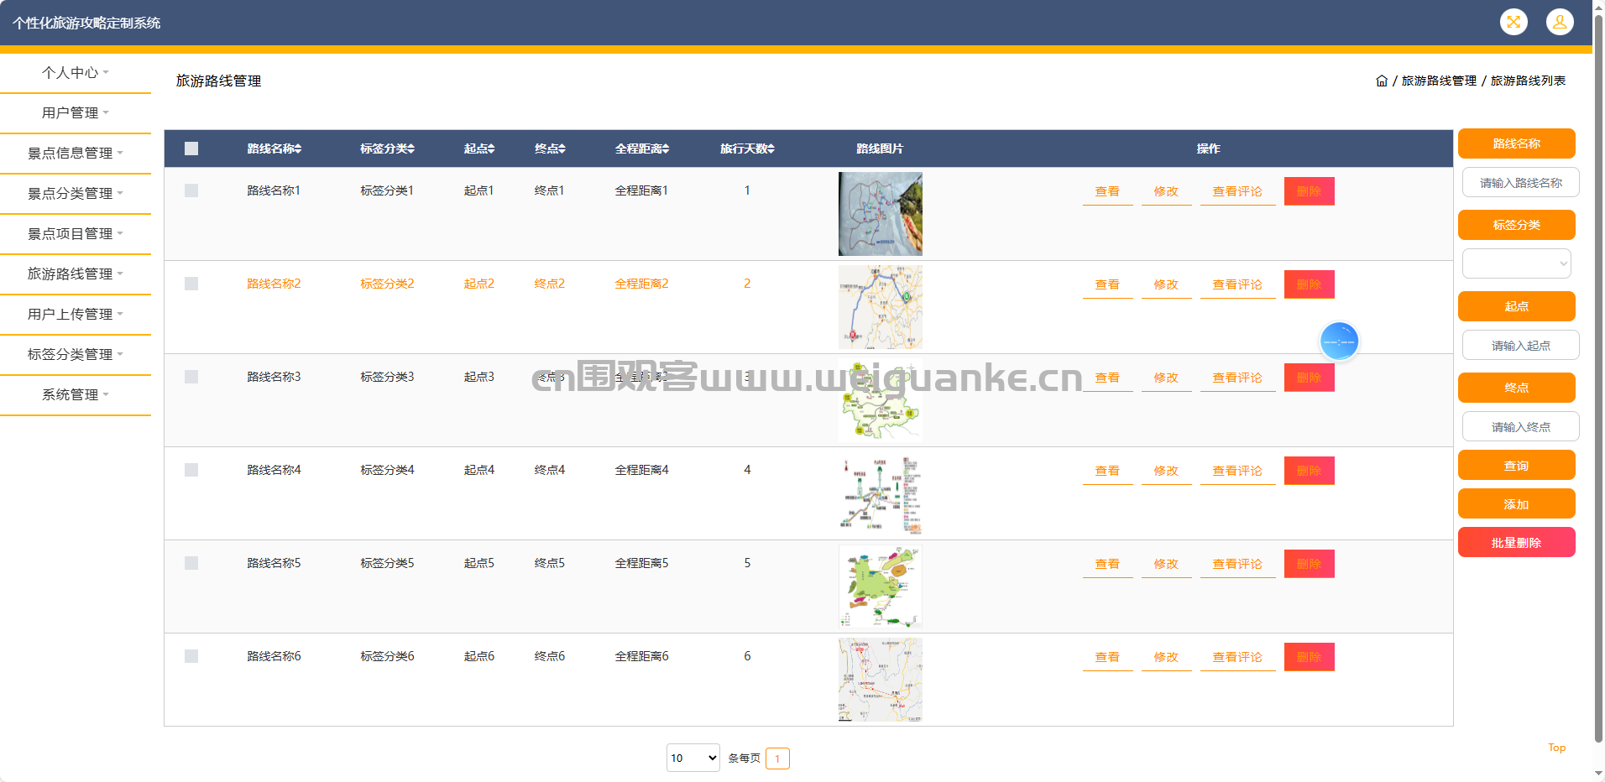Sort by 全程距离 column sort icon

pos(665,149)
